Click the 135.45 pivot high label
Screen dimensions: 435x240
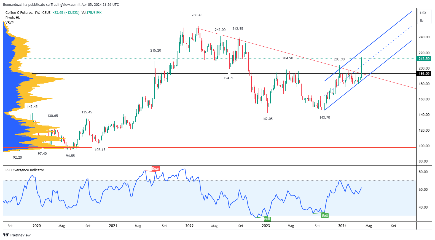[87, 112]
